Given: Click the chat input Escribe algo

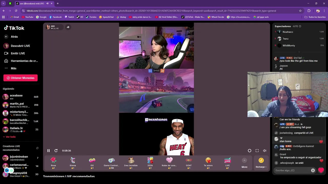Looking at the screenshot, I should [292, 170].
